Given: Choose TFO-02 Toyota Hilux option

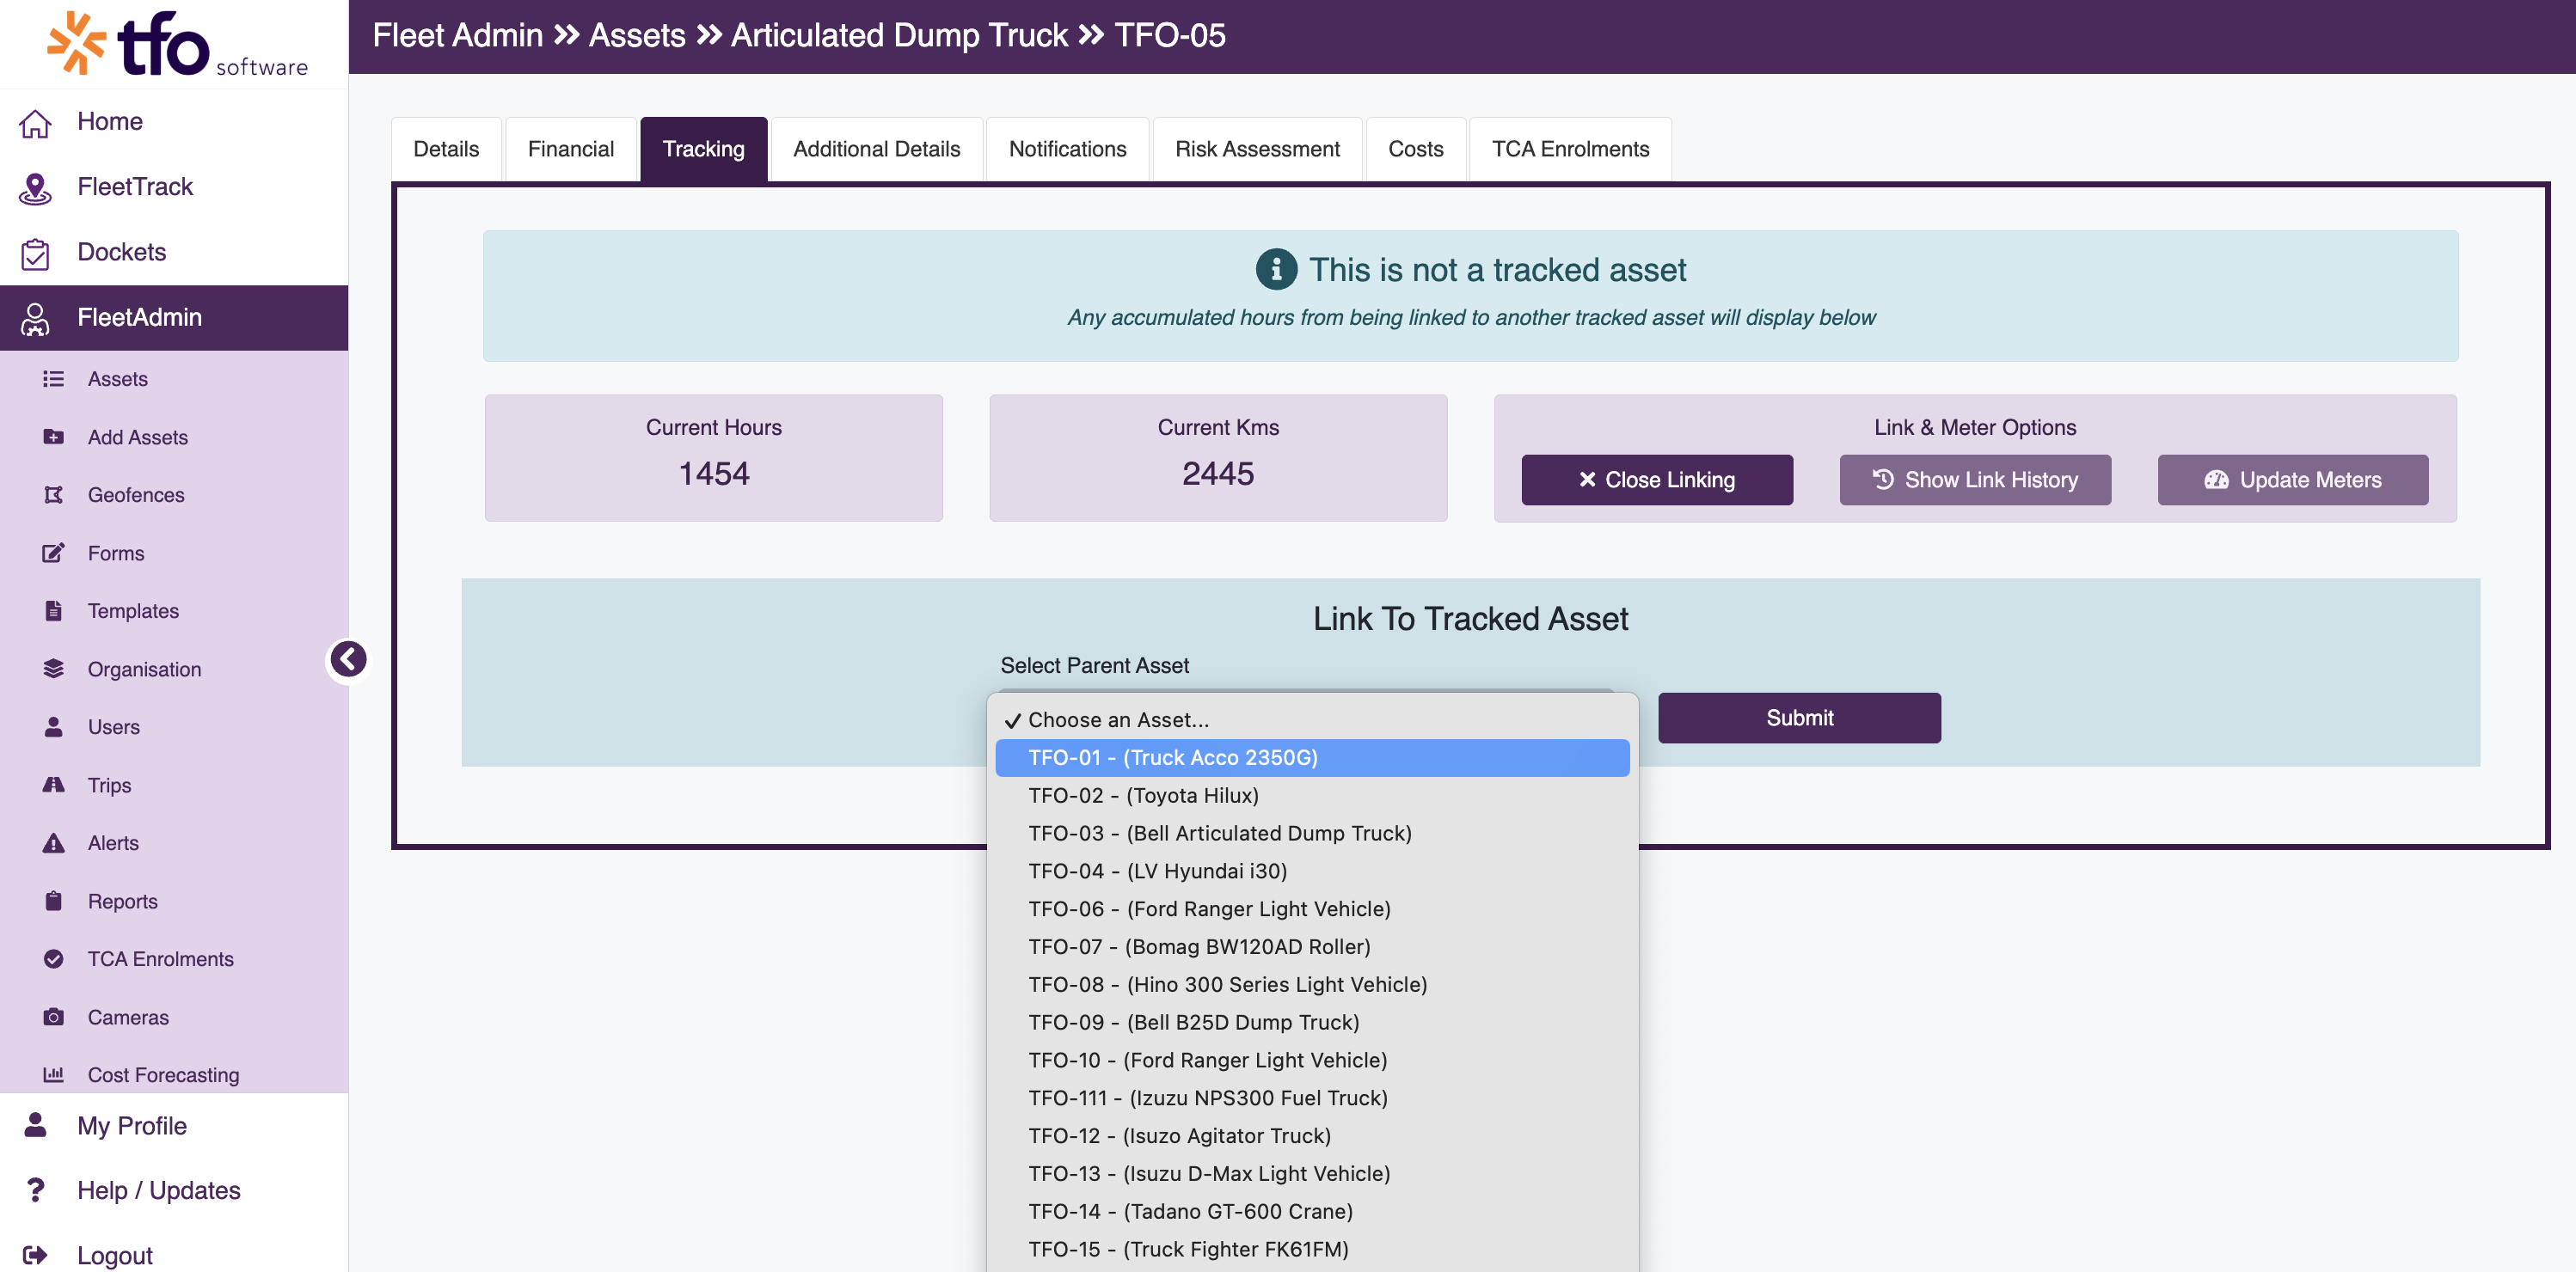Looking at the screenshot, I should (1312, 795).
